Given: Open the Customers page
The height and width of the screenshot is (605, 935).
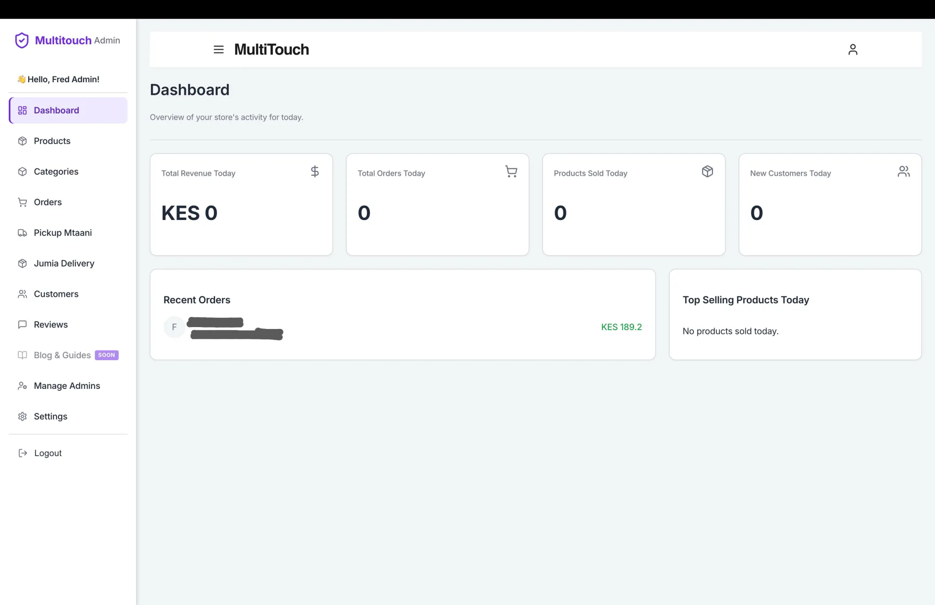Looking at the screenshot, I should coord(68,294).
